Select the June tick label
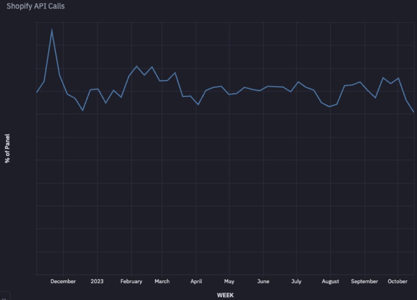The image size is (417, 300). coord(263,281)
